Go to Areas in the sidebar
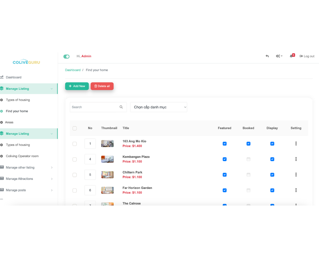 9,122
